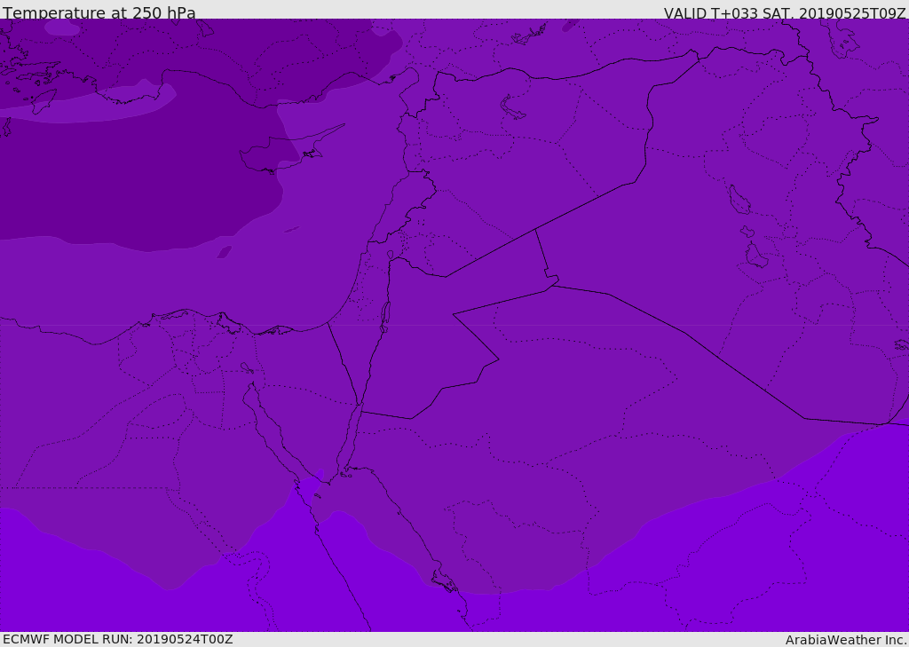Click the 'ArabiaWeather Inc' credit text
This screenshot has height=647, width=909.
click(x=846, y=640)
